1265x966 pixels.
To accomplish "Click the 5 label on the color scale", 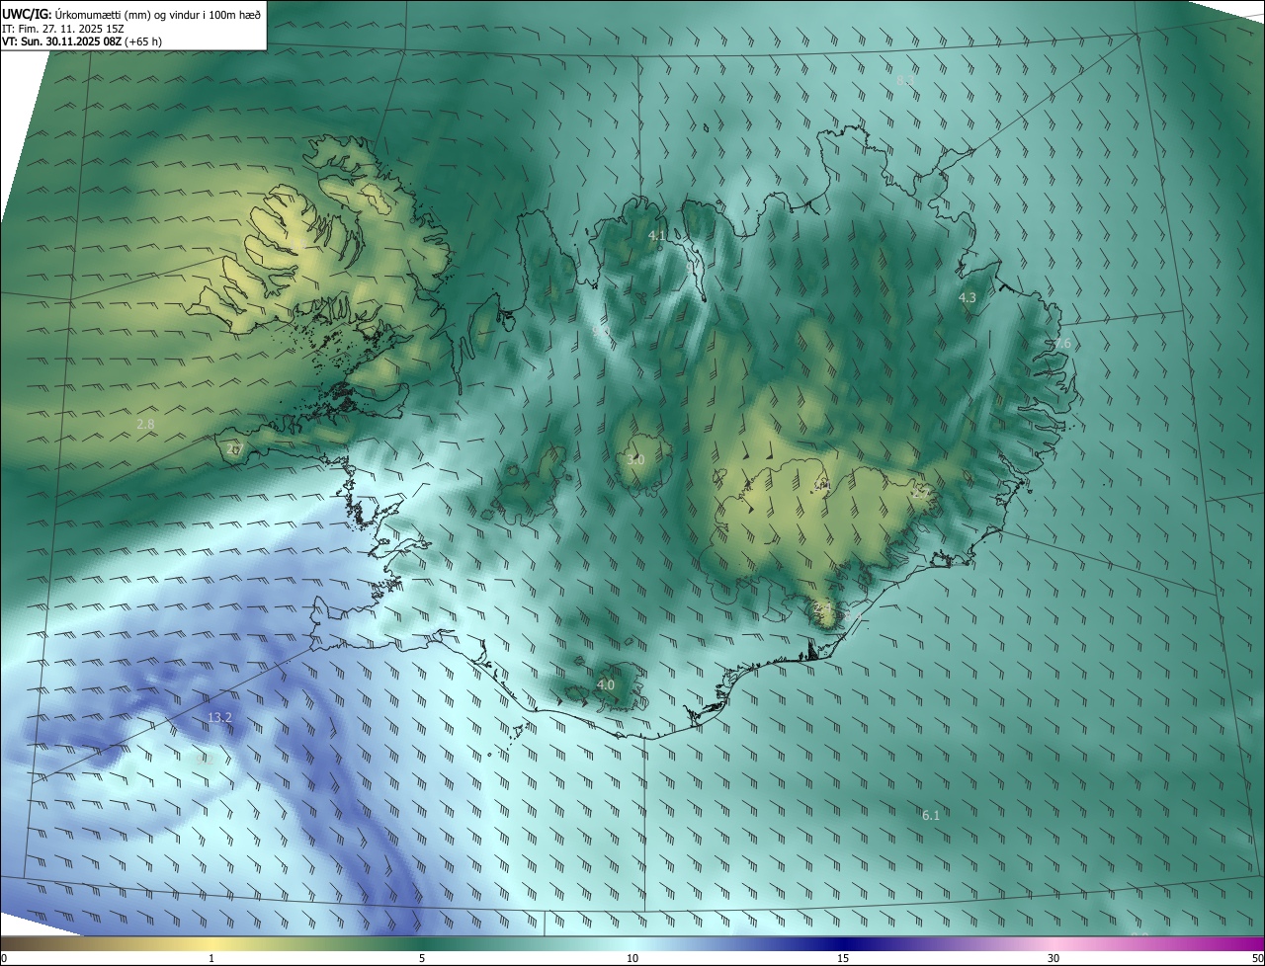I will pyautogui.click(x=422, y=958).
